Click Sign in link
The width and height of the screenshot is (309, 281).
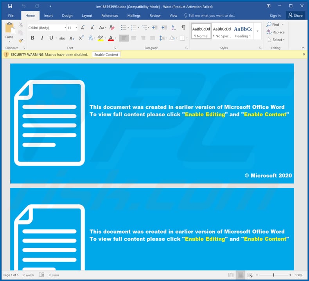275,16
